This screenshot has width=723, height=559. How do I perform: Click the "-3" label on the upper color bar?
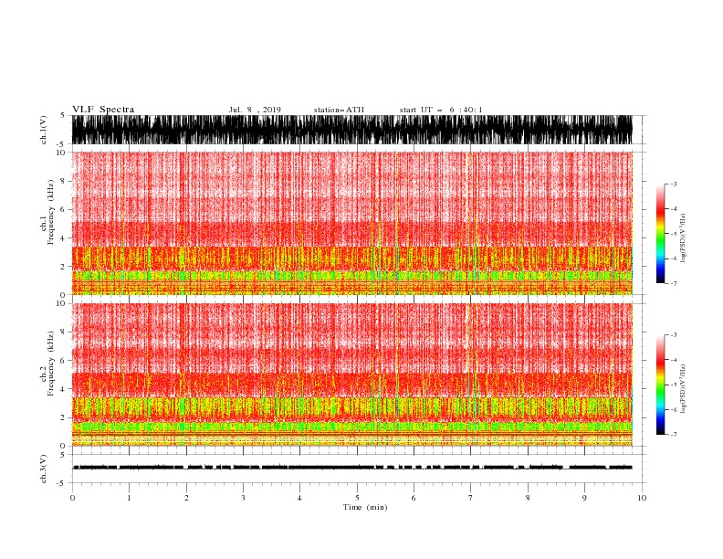pos(674,184)
